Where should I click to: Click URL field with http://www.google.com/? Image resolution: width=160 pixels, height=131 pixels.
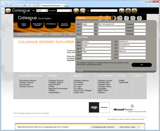coord(111,24)
